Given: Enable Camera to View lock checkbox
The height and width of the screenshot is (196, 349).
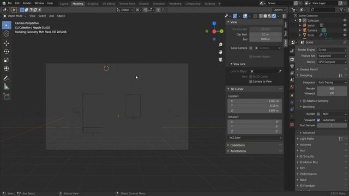Looking at the screenshot, I should tap(251, 82).
